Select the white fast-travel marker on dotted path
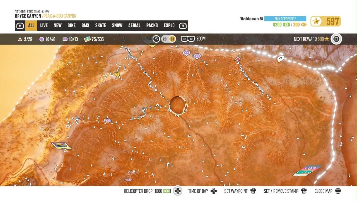The width and height of the screenshot is (357, 201). 281,59
